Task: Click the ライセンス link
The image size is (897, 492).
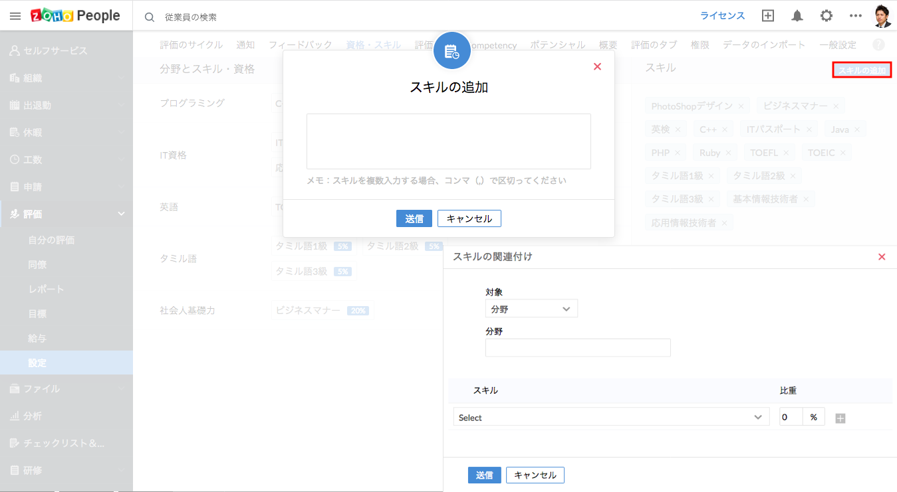Action: click(722, 16)
